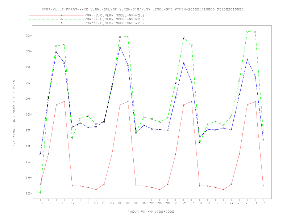Click y-axis tick label 18

[x=28, y=146]
